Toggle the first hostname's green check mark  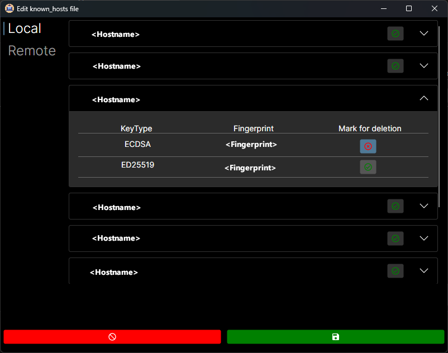click(x=395, y=34)
